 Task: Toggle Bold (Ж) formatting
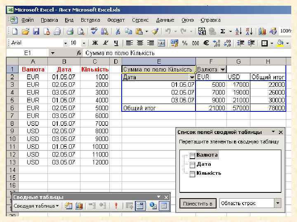click(95, 43)
